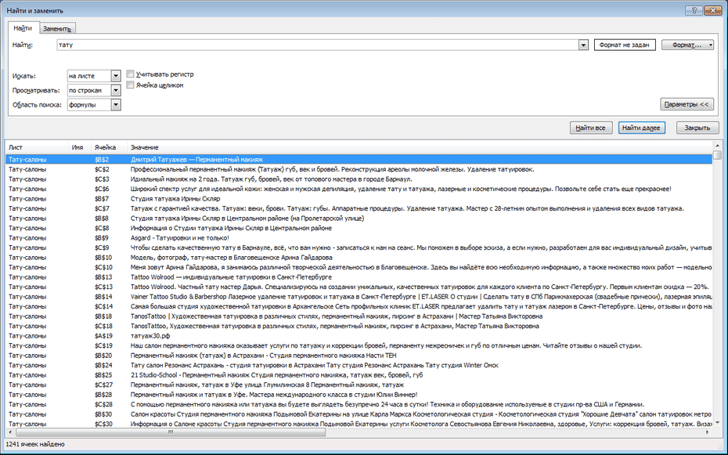Select result row for cell $C$8
Screen dimensions: 728x455
pos(359,228)
